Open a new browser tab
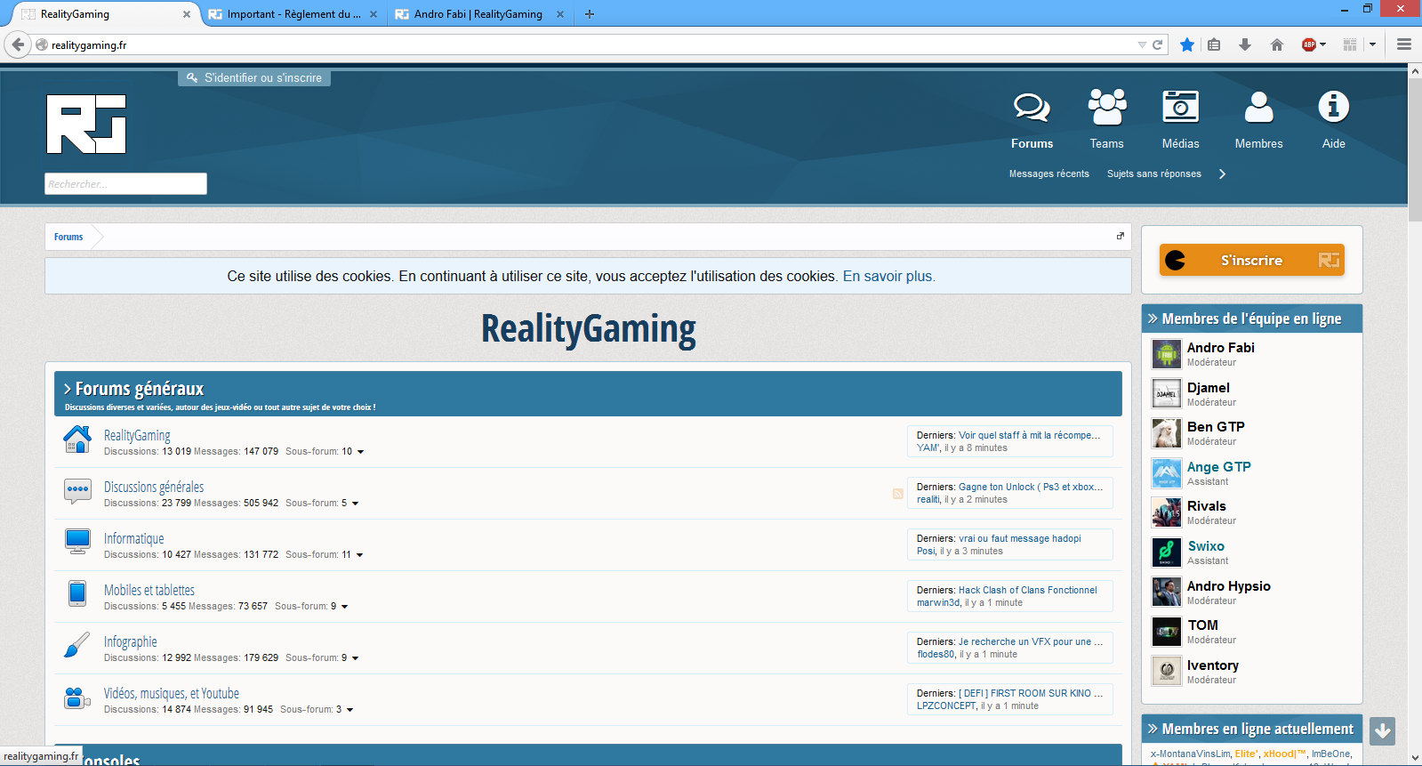The image size is (1422, 766). 590,14
